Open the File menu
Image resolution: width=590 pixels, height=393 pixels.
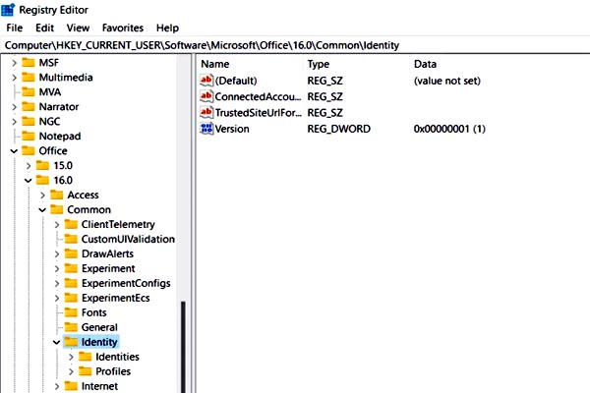coord(15,28)
